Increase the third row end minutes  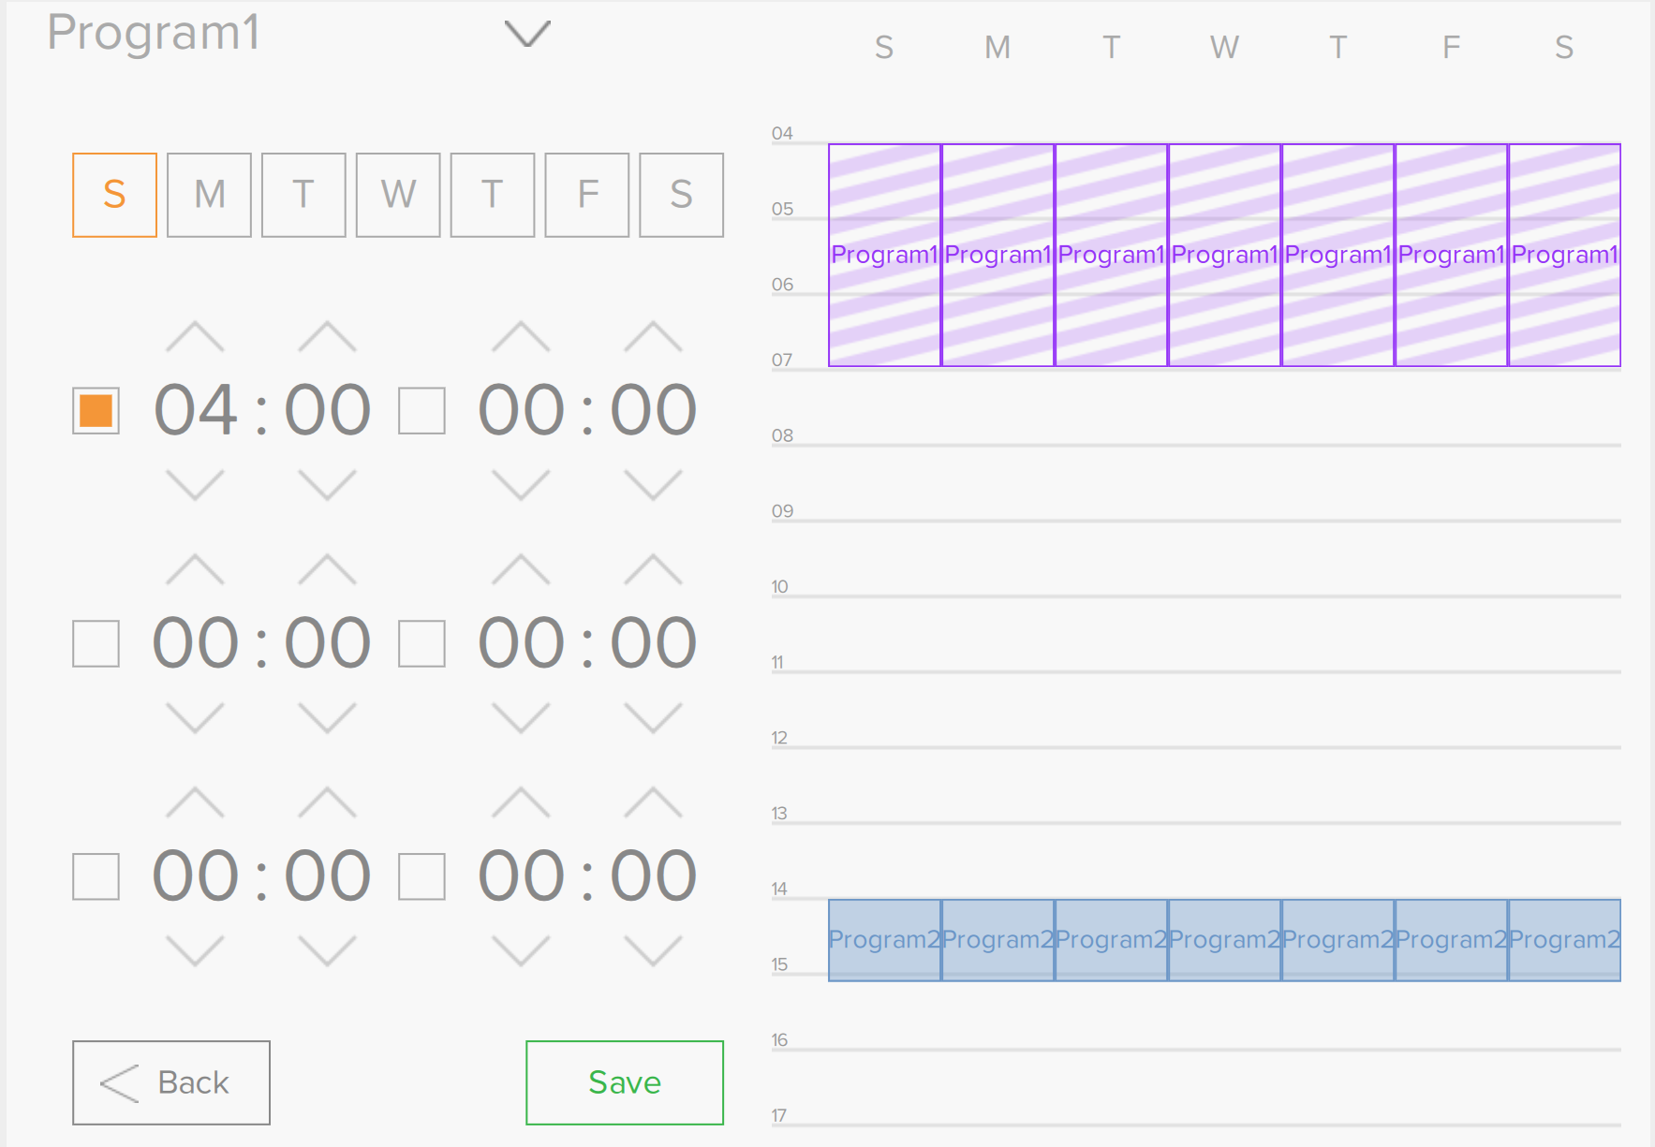[x=653, y=802]
